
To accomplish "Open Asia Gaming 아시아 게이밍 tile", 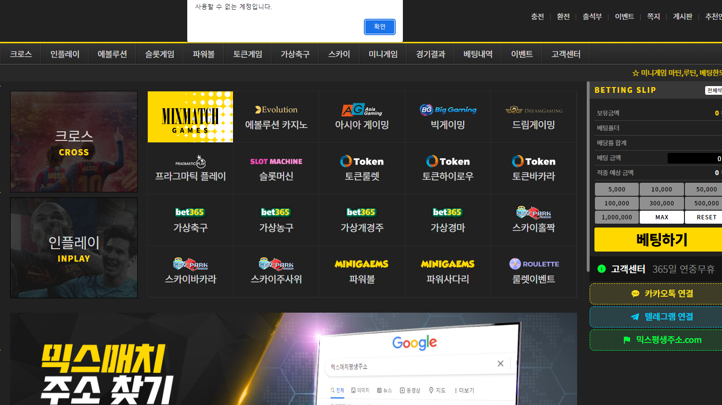I will coord(362,117).
